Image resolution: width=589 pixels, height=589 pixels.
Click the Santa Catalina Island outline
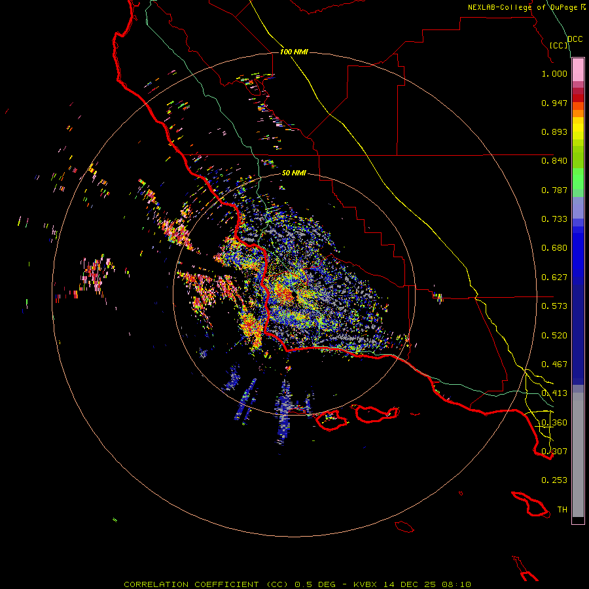pyautogui.click(x=530, y=504)
